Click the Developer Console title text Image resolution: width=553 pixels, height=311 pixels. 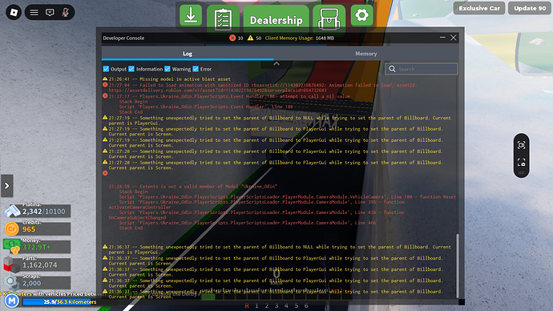[123, 38]
